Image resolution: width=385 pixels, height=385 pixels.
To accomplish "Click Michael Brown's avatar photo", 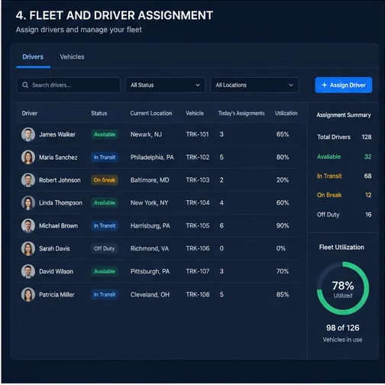I will [28, 225].
